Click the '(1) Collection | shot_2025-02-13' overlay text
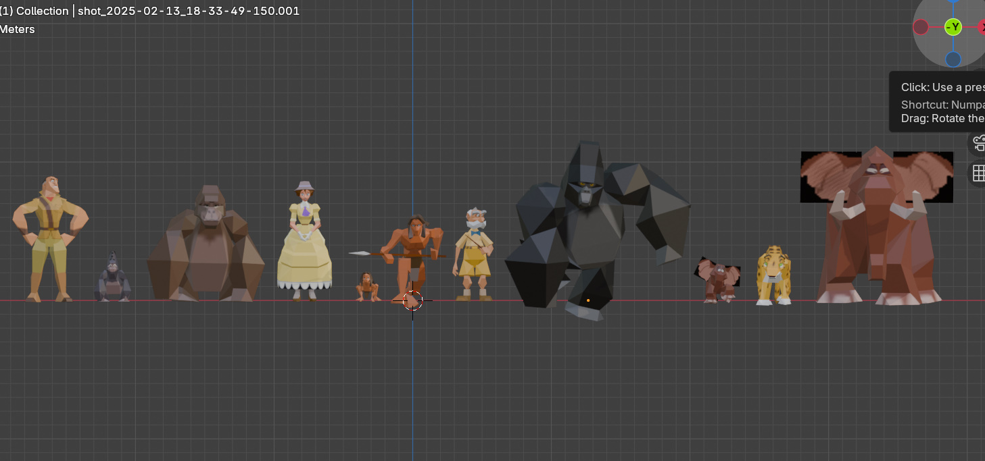This screenshot has height=461, width=985. pos(149,11)
